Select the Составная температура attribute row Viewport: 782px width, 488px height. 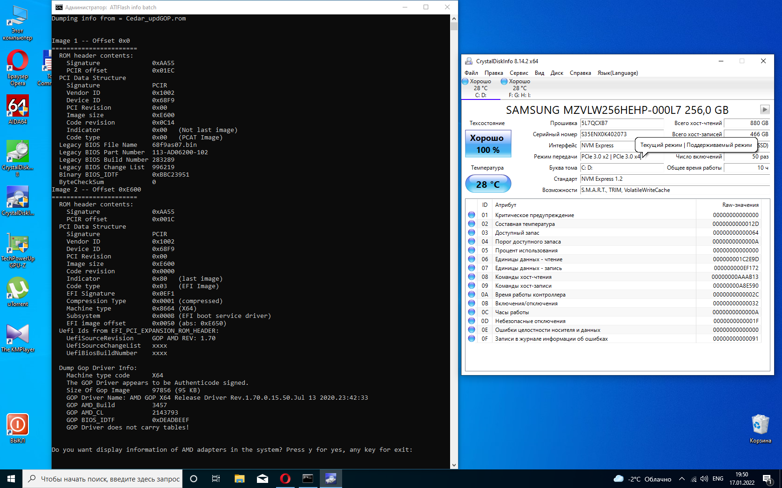point(614,224)
